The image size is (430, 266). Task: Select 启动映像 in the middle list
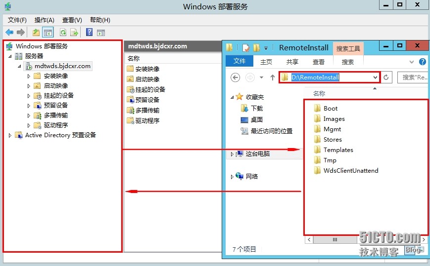[x=147, y=79]
